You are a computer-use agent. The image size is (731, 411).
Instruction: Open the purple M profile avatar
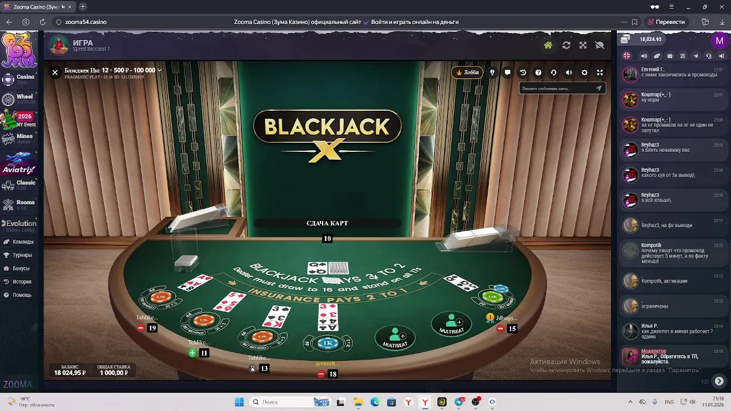[719, 41]
